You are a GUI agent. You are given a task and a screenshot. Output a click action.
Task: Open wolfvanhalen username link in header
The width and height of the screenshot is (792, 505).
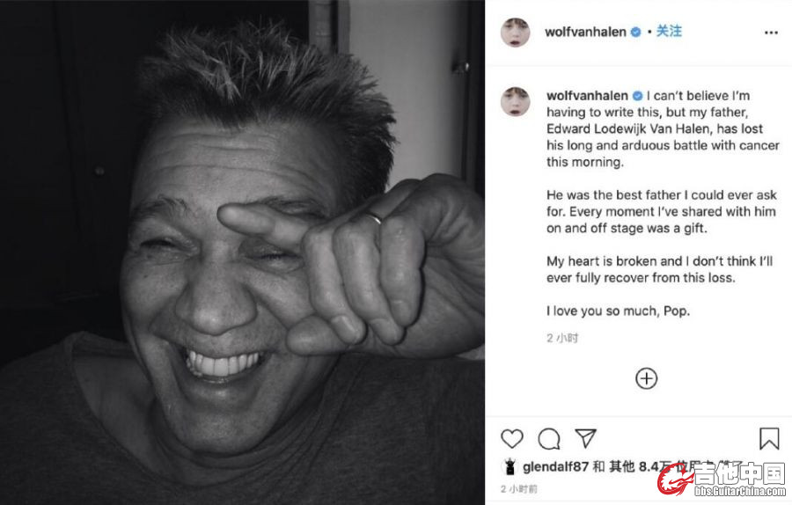coord(585,33)
